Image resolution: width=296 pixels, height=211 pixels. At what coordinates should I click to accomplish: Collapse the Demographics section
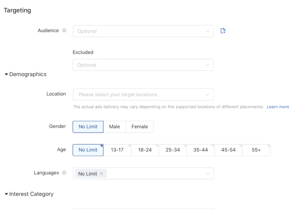pos(6,74)
